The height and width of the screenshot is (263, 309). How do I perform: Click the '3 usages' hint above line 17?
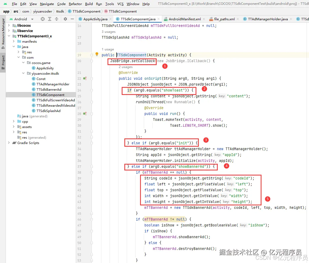point(109,32)
